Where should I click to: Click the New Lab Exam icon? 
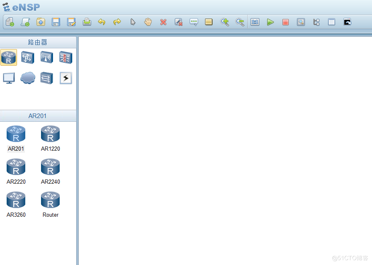[25, 22]
